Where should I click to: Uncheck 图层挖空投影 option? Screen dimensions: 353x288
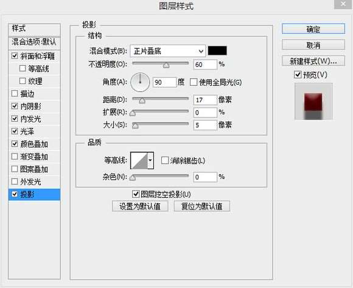136,194
